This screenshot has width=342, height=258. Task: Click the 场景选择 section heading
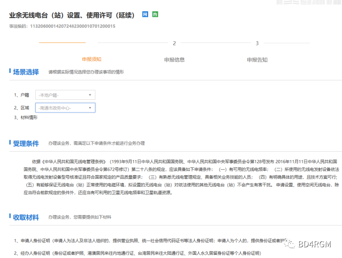pyautogui.click(x=26, y=72)
